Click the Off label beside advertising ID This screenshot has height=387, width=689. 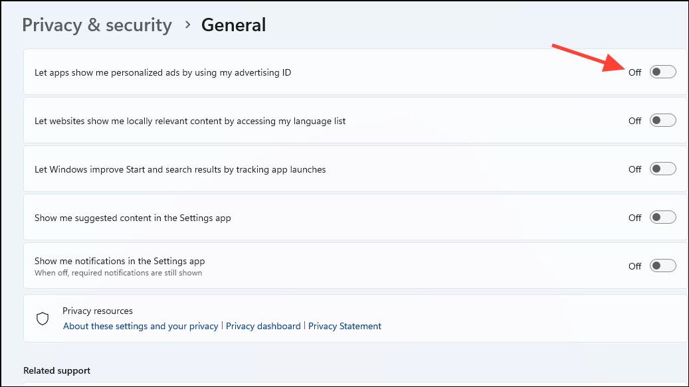point(635,72)
